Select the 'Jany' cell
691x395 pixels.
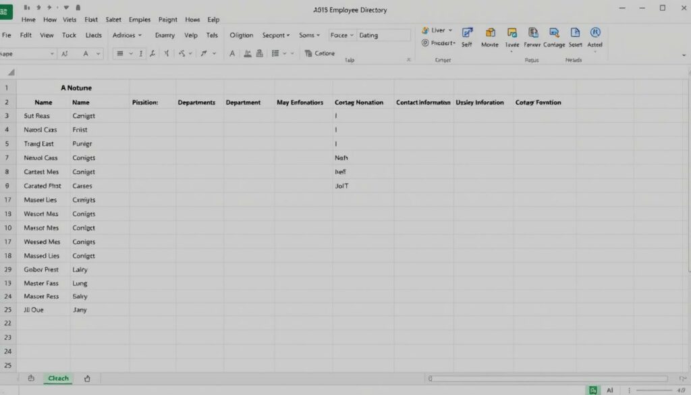point(100,310)
